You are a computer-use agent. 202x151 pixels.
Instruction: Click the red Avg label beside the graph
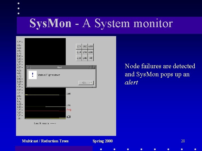point(69,110)
